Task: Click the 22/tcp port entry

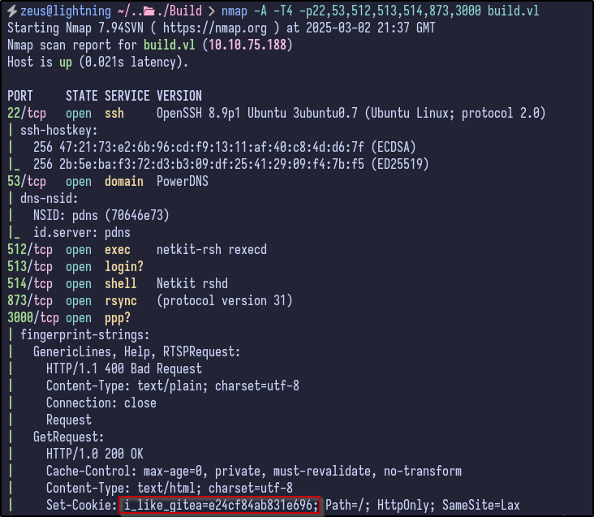Action: click(29, 113)
